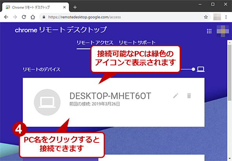Reload the Chrome Remote Desktop page
This screenshot has width=232, height=161.
coord(24,17)
